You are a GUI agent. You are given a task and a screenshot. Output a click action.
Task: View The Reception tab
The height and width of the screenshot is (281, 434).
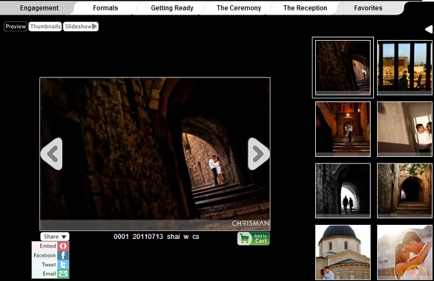[305, 8]
